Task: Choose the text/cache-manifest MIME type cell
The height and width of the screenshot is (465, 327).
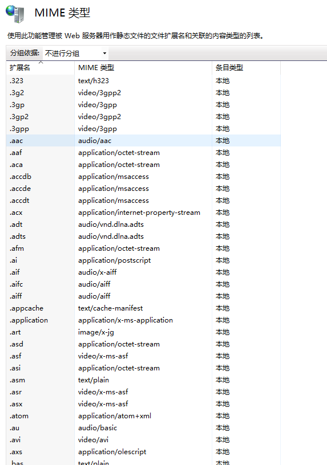Action: coord(111,308)
